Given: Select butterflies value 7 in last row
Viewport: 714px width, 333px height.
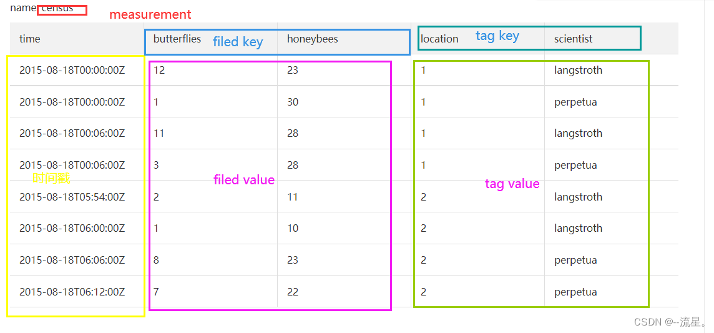Looking at the screenshot, I should point(156,292).
